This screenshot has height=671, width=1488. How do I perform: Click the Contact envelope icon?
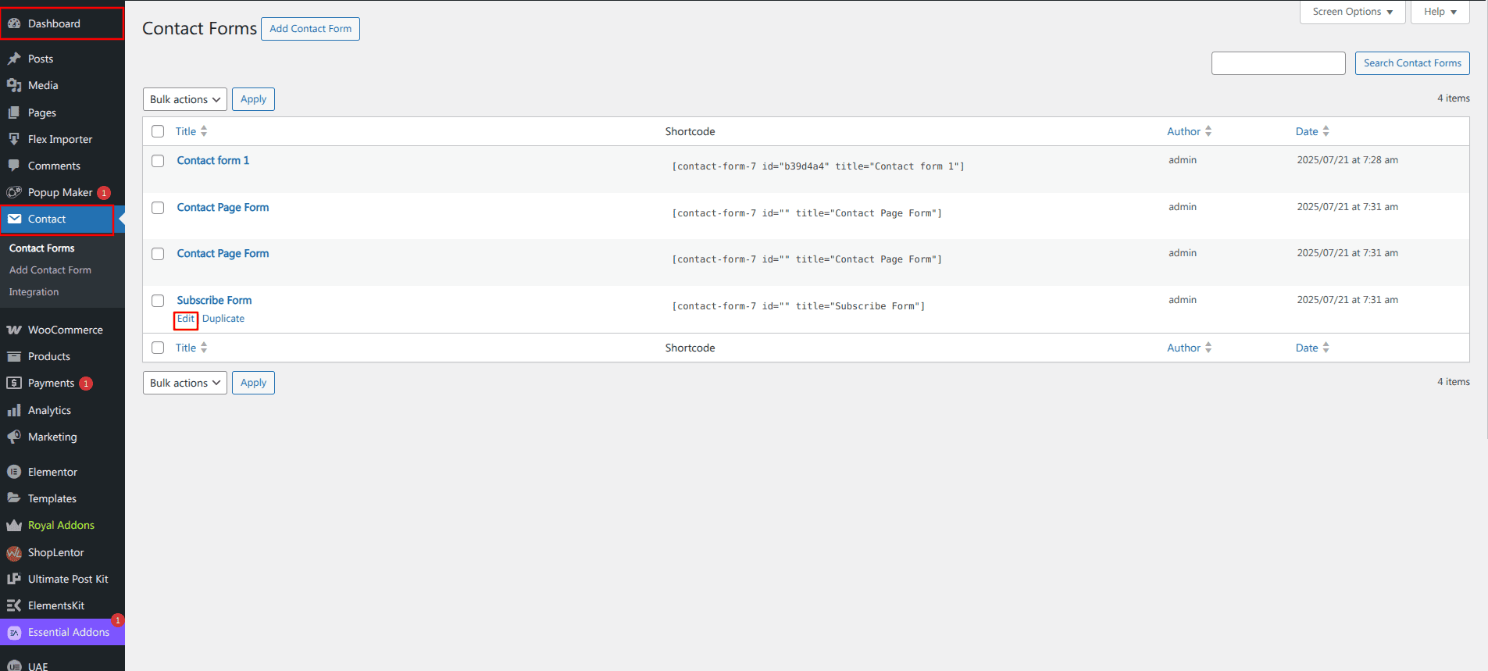(x=14, y=219)
